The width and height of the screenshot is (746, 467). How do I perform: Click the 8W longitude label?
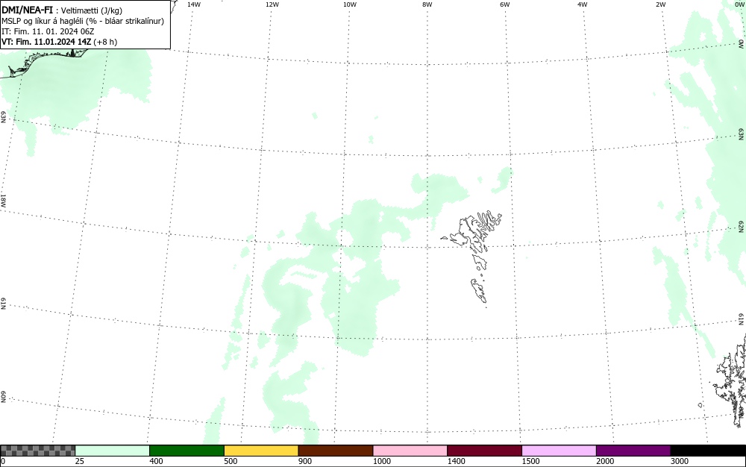point(427,4)
